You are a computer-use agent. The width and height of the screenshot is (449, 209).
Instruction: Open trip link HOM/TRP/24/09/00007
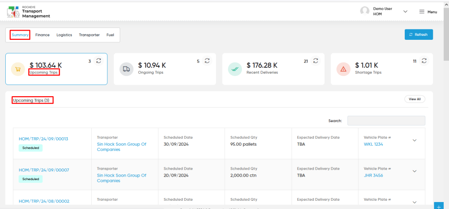44,170
